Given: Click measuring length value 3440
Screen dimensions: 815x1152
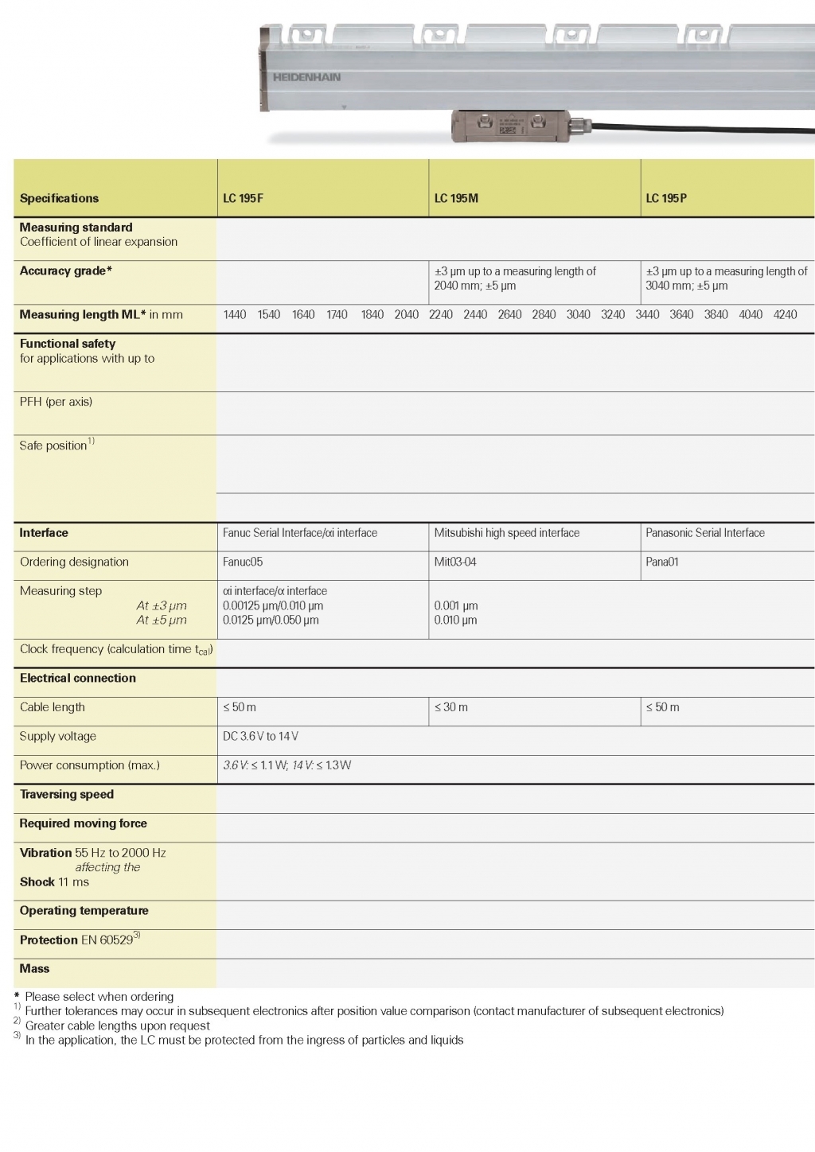Looking at the screenshot, I should 647,314.
